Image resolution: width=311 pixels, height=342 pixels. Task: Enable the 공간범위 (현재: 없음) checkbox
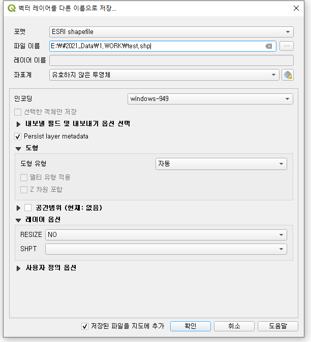point(28,208)
